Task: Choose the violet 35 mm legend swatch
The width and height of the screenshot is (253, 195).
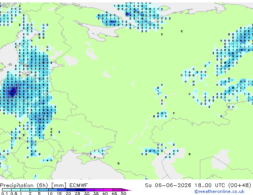Action: point(99,190)
